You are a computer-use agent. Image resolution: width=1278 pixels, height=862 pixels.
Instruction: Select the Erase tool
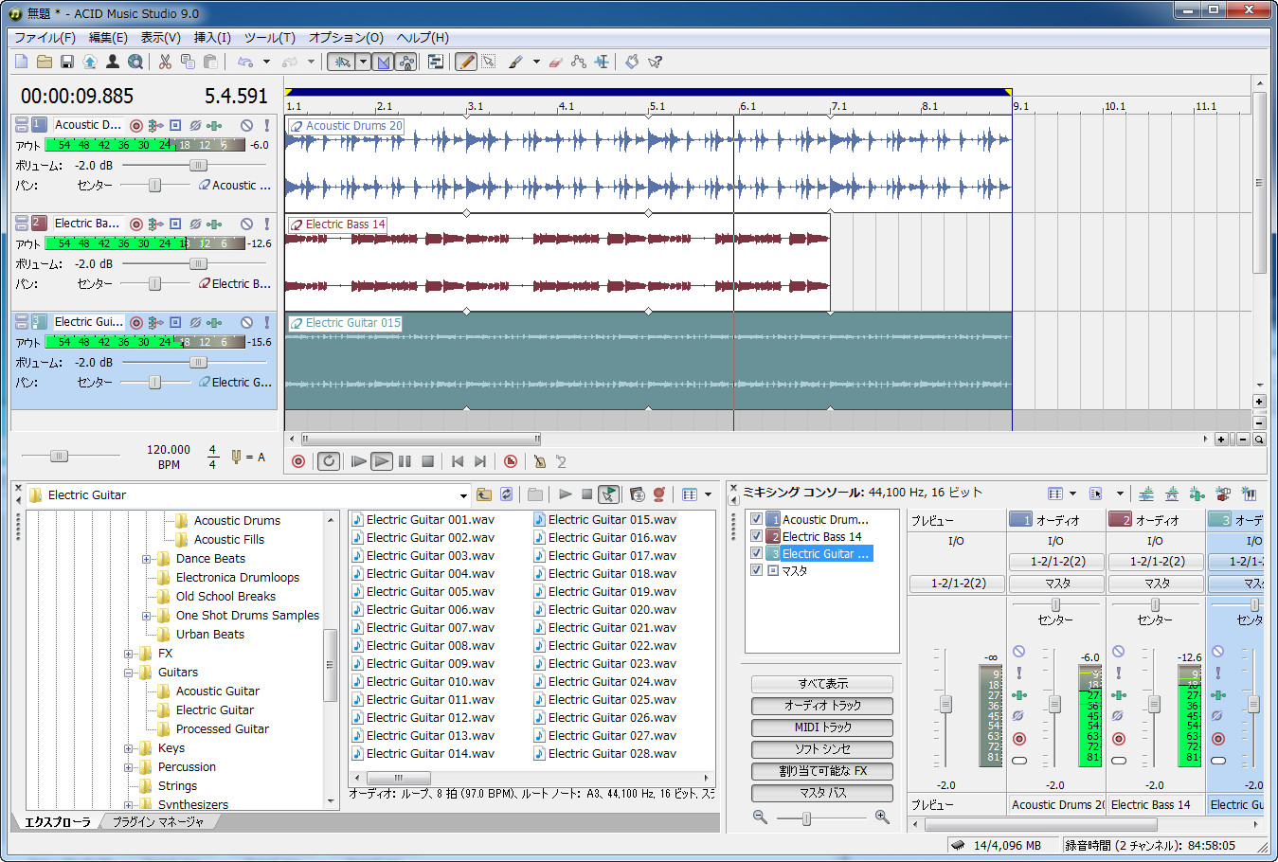(x=555, y=62)
